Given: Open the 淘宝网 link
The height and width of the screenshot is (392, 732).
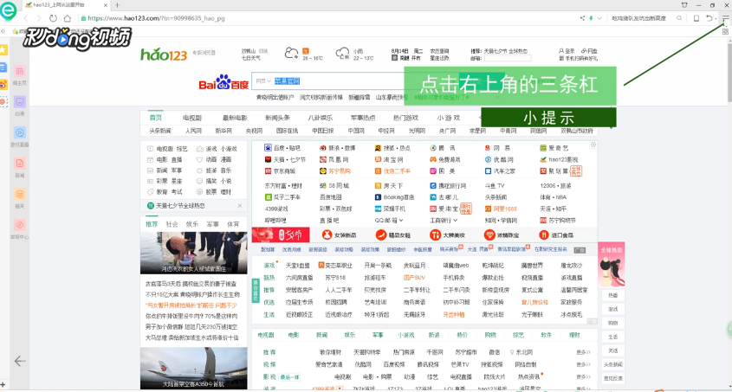Looking at the screenshot, I should pos(389,159).
